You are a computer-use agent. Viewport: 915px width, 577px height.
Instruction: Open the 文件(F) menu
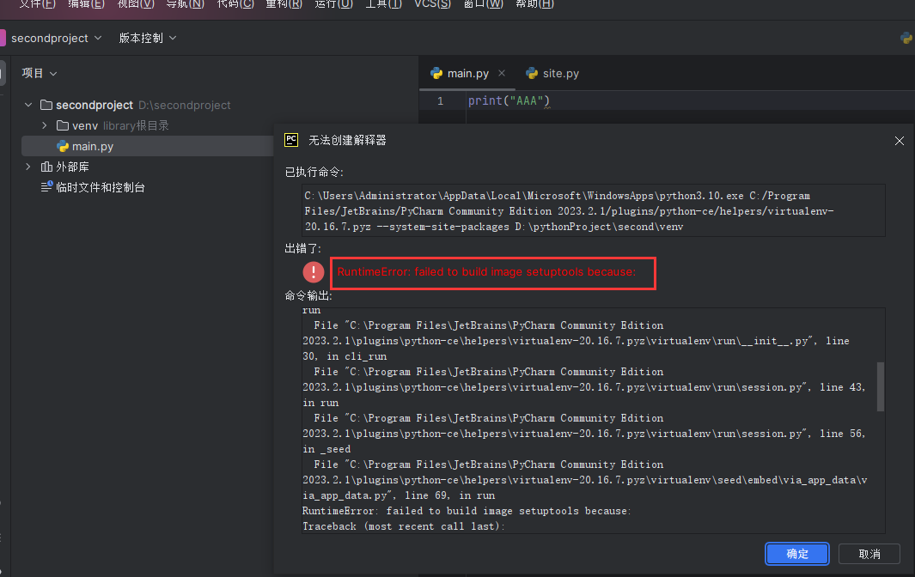(37, 4)
